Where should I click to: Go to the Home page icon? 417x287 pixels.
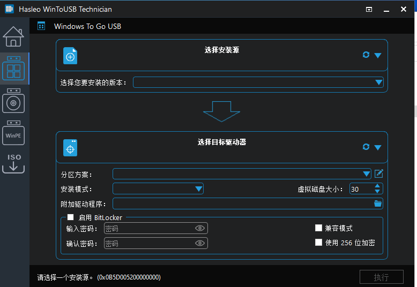tap(13, 36)
